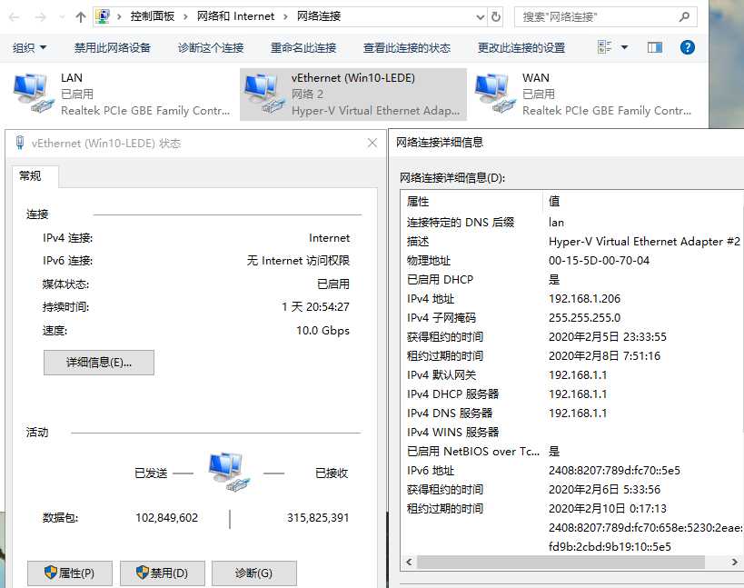The image size is (744, 588).
Task: Click 网络和 Internet in the breadcrumb
Action: (x=236, y=16)
